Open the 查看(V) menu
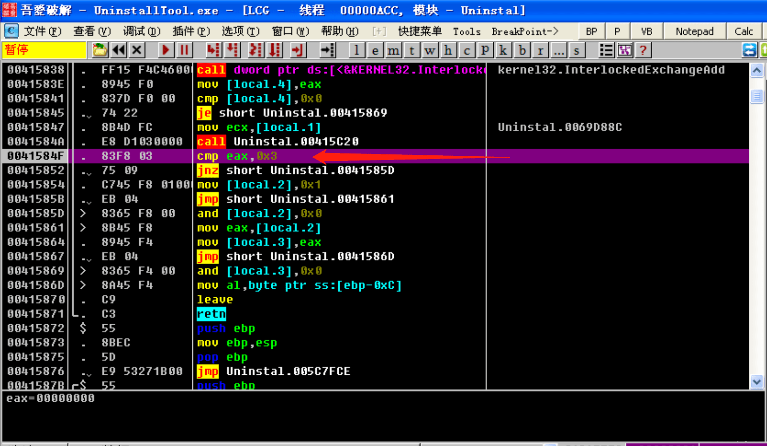 click(92, 31)
